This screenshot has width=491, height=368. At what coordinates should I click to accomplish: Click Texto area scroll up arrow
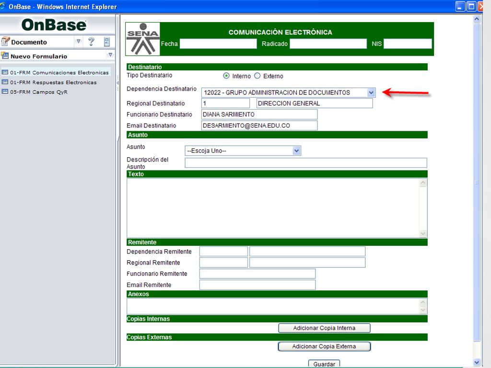click(x=423, y=183)
